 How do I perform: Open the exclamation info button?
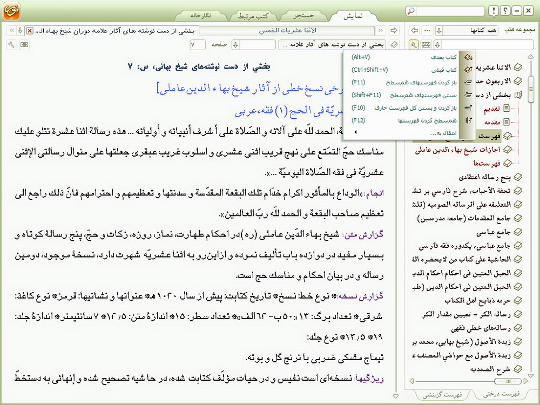click(494, 11)
